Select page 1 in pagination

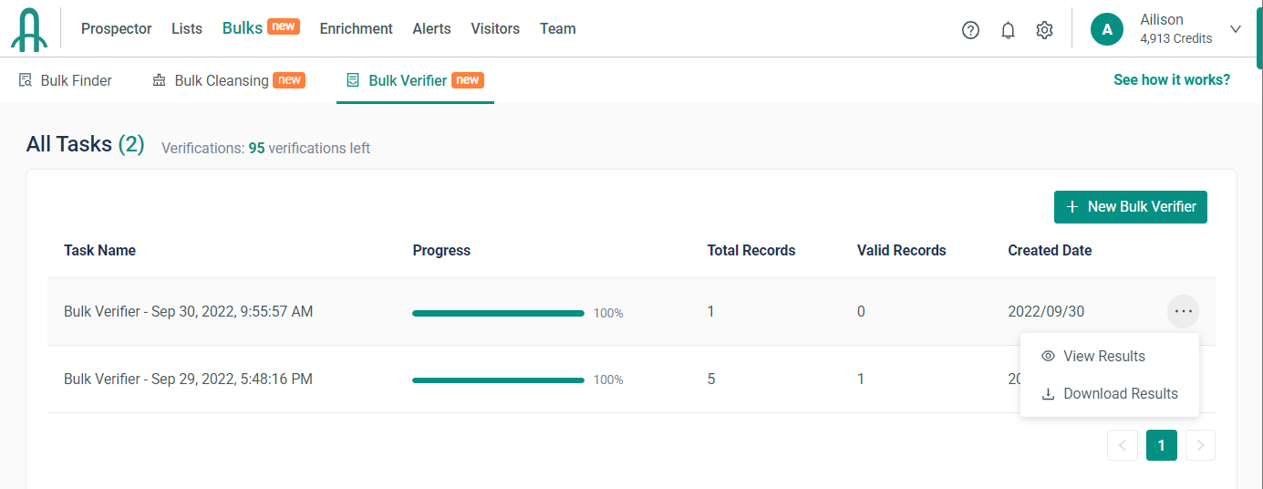click(x=1161, y=445)
